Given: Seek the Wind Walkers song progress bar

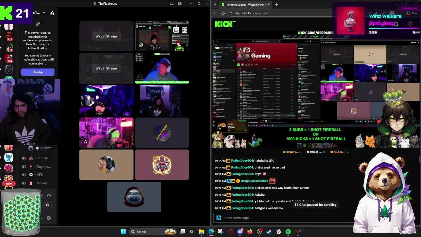Looking at the screenshot, I should pyautogui.click(x=394, y=29).
